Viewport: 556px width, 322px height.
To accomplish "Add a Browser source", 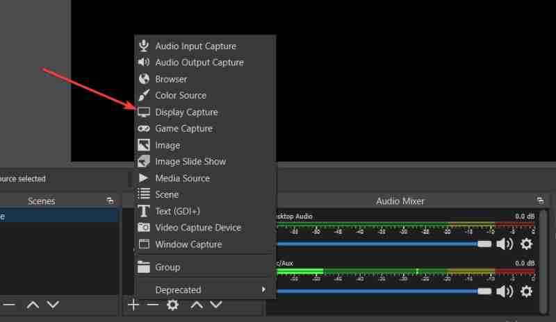I will (205, 79).
